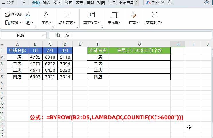
Task: Select column H header
Action: [x=178, y=44]
